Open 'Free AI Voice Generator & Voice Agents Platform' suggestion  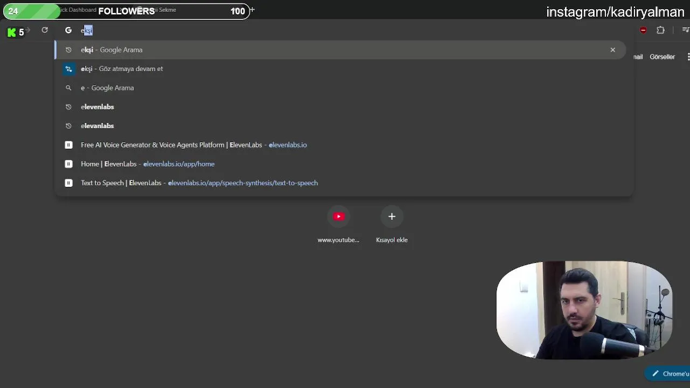340,145
